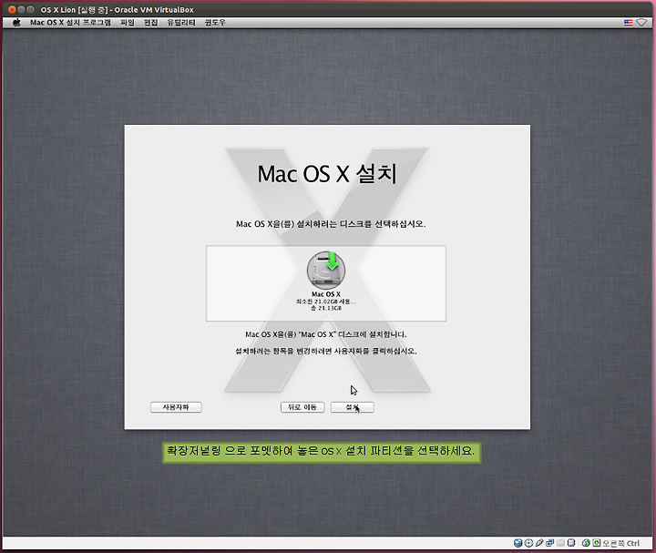Close the VirtualBox OS X Lion window
Screen dimensions: 656x553
pos(12,9)
